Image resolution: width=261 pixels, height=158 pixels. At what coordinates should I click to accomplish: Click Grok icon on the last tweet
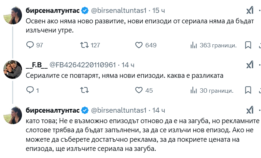click(250, 110)
